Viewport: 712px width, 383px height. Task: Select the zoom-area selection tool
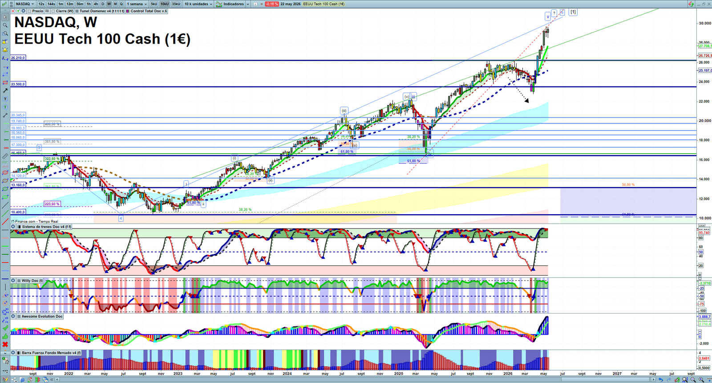pos(5,33)
